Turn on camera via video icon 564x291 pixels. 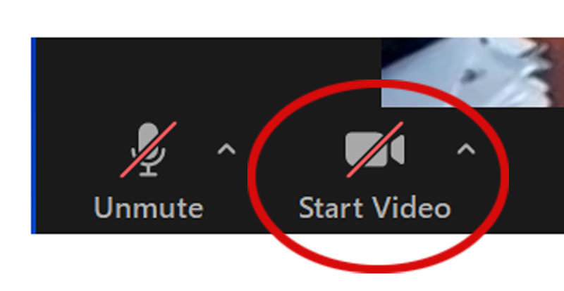pos(375,150)
